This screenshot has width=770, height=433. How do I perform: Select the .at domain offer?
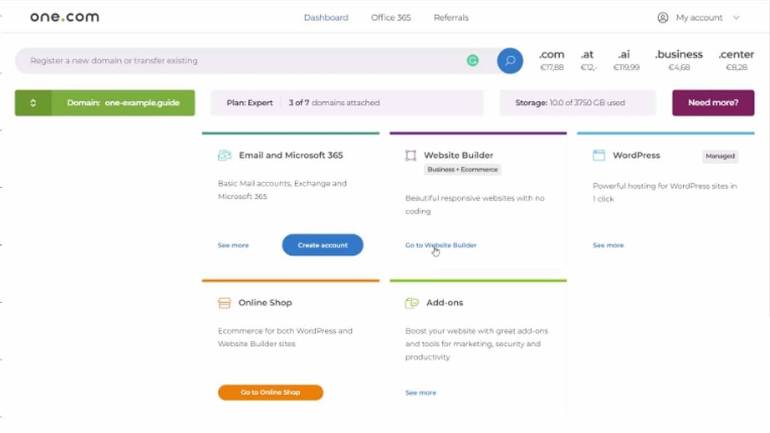[588, 60]
